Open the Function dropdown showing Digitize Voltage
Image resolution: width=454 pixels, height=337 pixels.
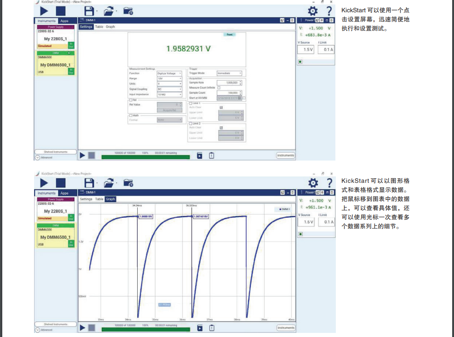[170, 74]
